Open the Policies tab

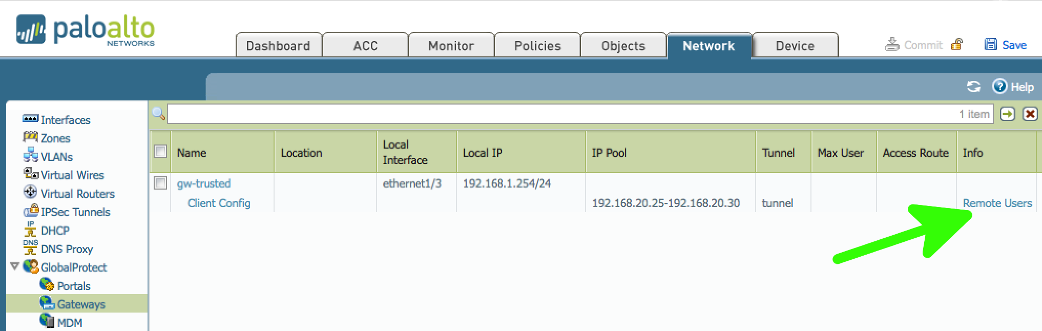coord(537,46)
